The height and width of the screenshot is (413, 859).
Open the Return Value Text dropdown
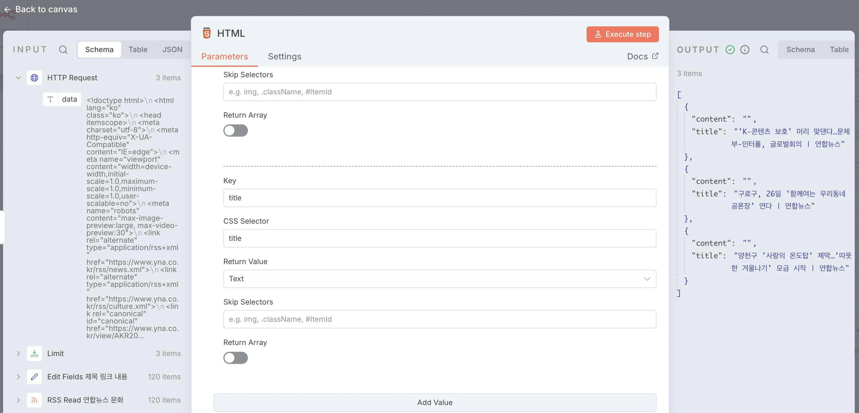[x=440, y=279]
